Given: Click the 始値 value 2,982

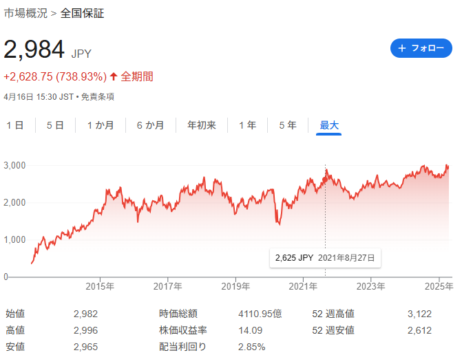Looking at the screenshot, I should tap(85, 314).
